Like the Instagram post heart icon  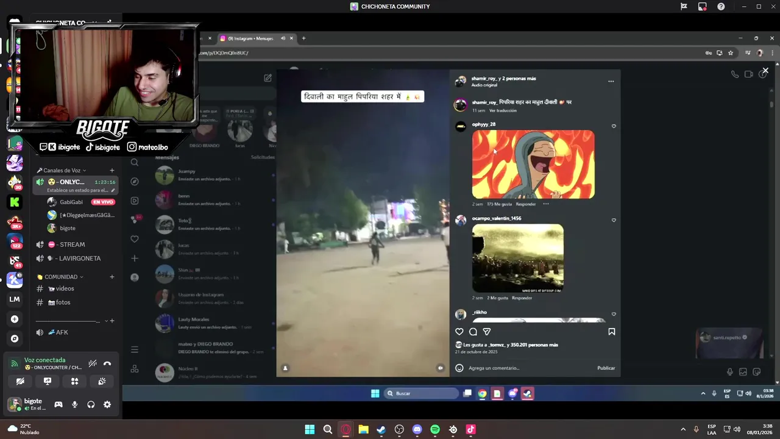pos(459,332)
